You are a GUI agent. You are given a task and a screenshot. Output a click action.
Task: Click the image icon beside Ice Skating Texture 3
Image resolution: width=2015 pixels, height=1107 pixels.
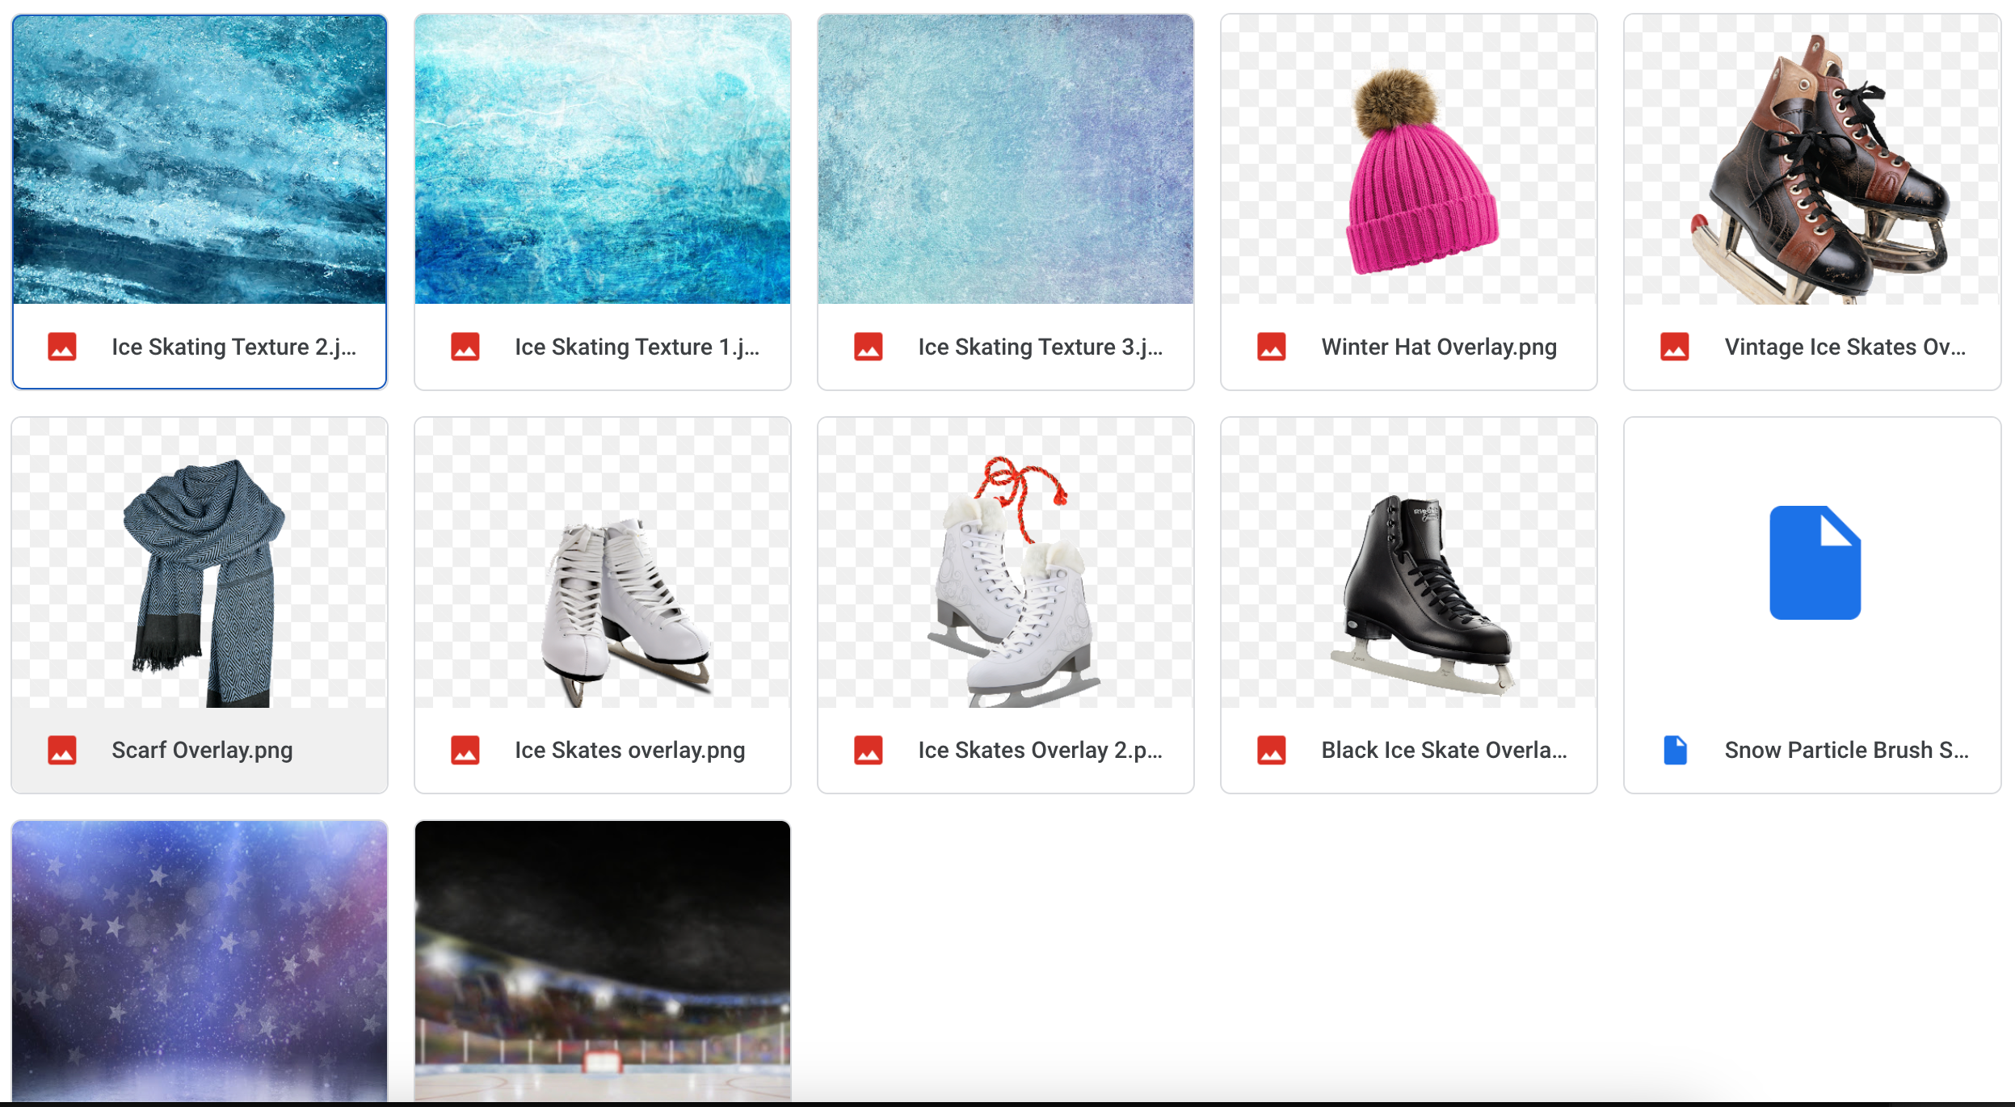[869, 347]
